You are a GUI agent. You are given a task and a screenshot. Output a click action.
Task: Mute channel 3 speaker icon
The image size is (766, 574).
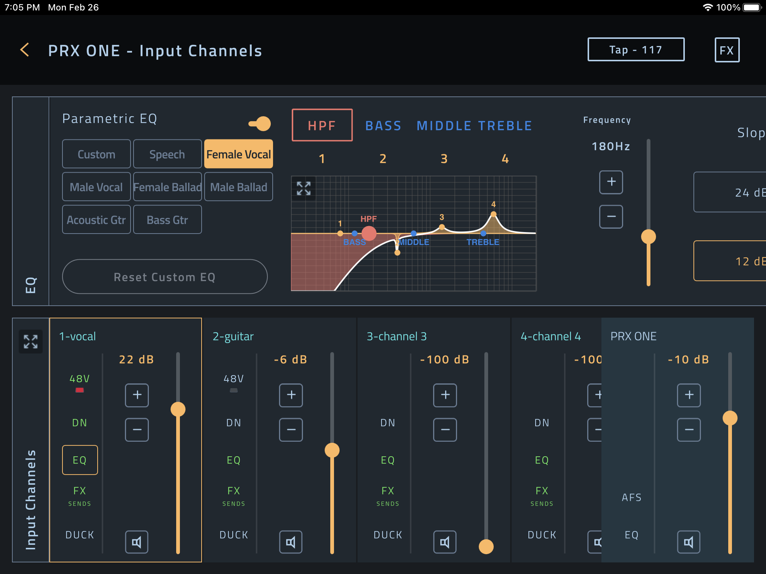click(445, 542)
